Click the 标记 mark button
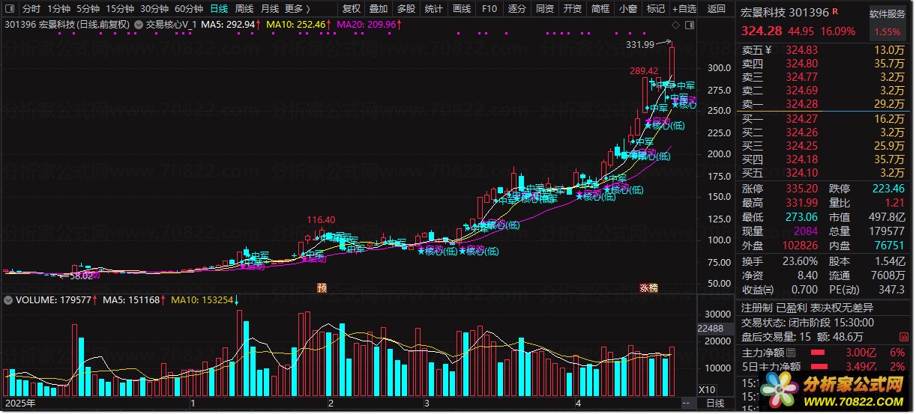The height and width of the screenshot is (414, 916). coord(656,9)
